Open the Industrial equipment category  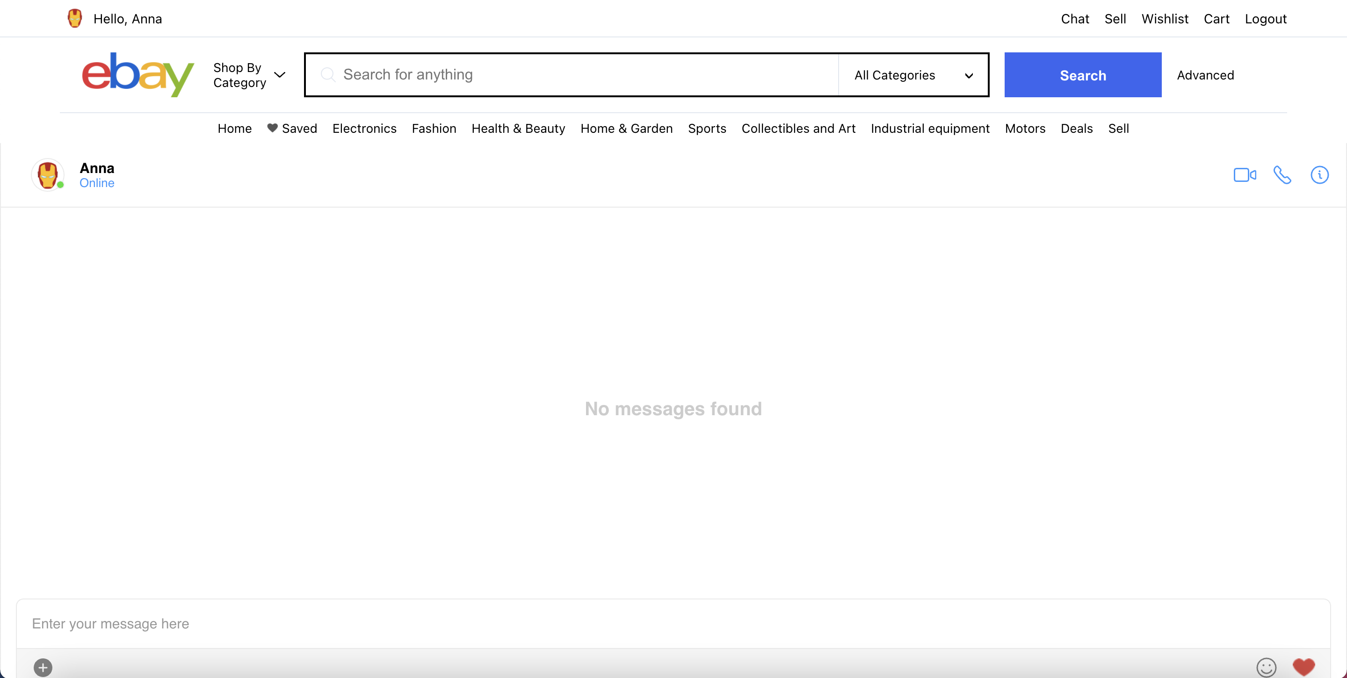pos(930,129)
